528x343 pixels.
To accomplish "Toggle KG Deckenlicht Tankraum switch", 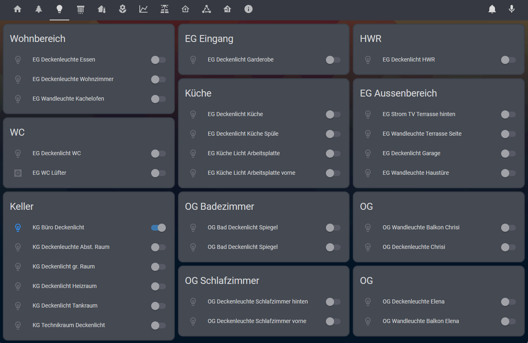I will pyautogui.click(x=158, y=306).
